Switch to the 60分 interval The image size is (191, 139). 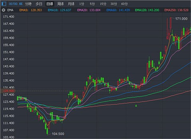[124, 4]
